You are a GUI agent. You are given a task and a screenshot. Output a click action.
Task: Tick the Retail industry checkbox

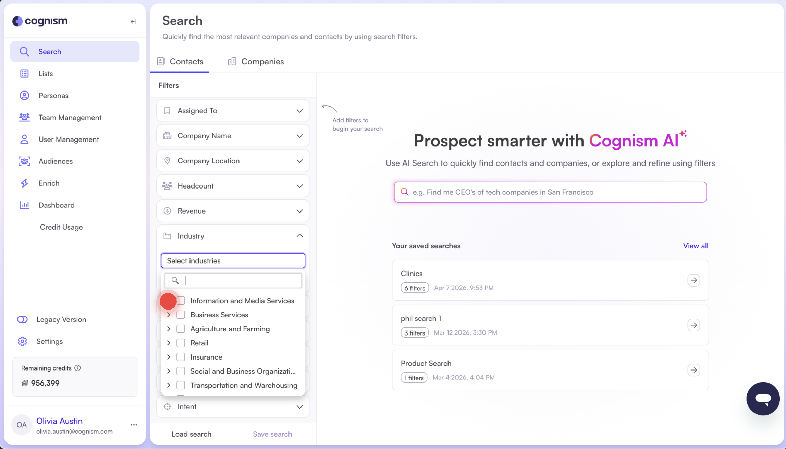(x=181, y=343)
